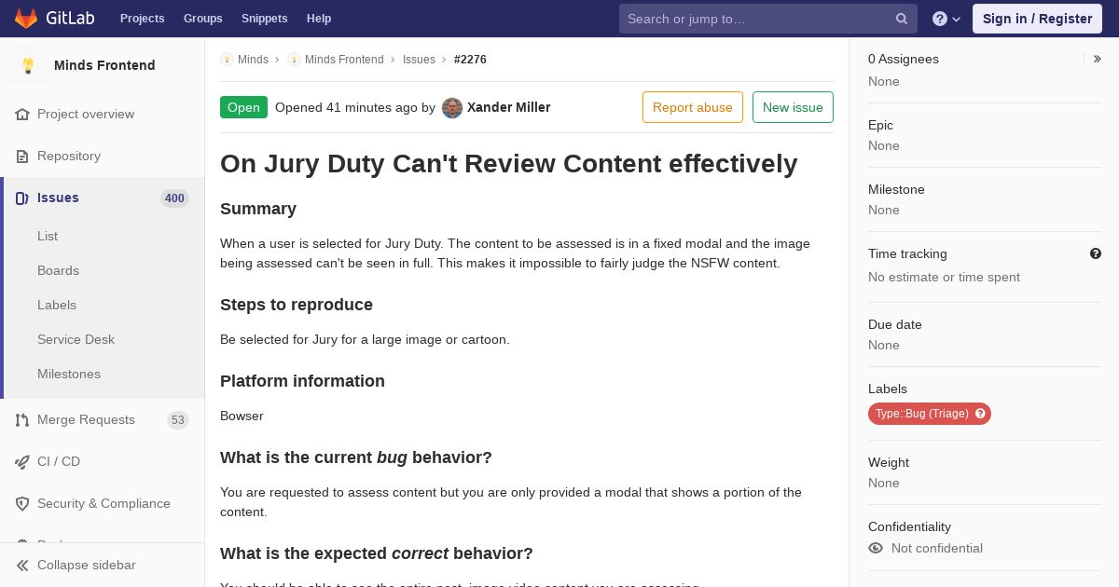Collapse the right sidebar with chevrons

pos(1097,59)
